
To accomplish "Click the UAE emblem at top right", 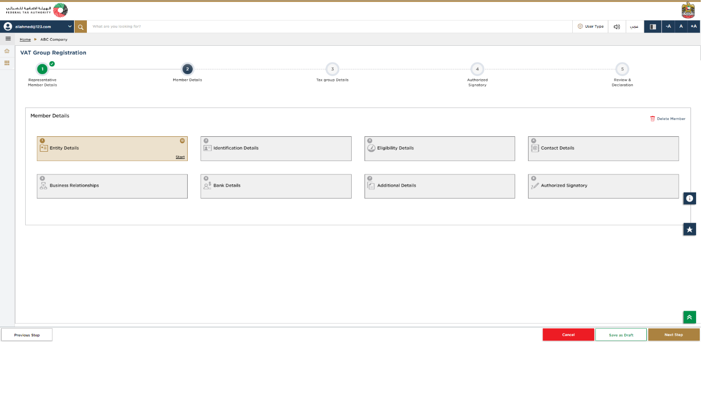I will (687, 10).
